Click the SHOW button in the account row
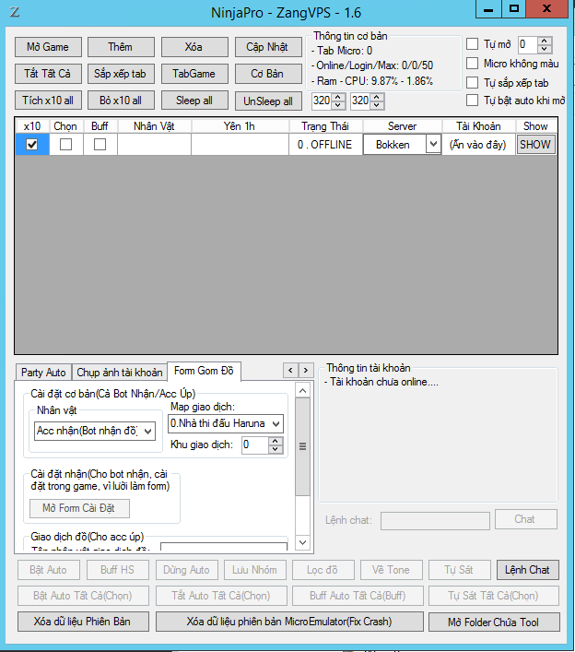The width and height of the screenshot is (575, 652). point(535,145)
